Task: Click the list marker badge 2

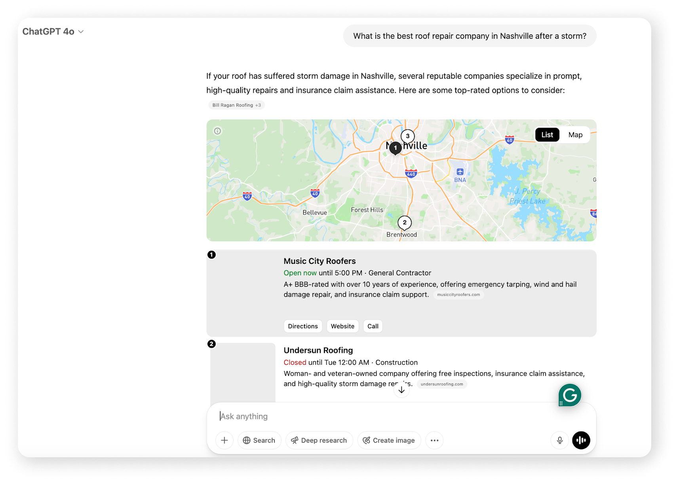Action: (212, 344)
